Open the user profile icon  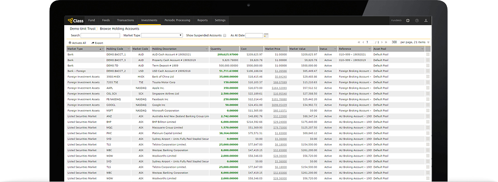pos(426,21)
